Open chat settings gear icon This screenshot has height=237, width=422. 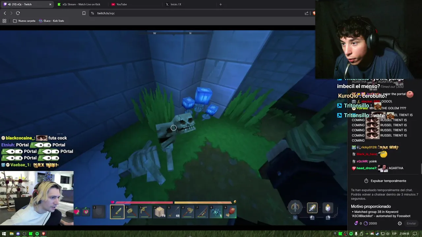[x=400, y=223]
